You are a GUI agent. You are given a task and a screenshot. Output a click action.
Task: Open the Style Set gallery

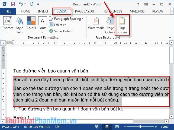pyautogui.click(x=20, y=24)
